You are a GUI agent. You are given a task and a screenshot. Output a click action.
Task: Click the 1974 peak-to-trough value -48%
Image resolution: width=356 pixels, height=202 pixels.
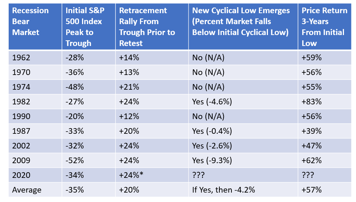tap(75, 87)
